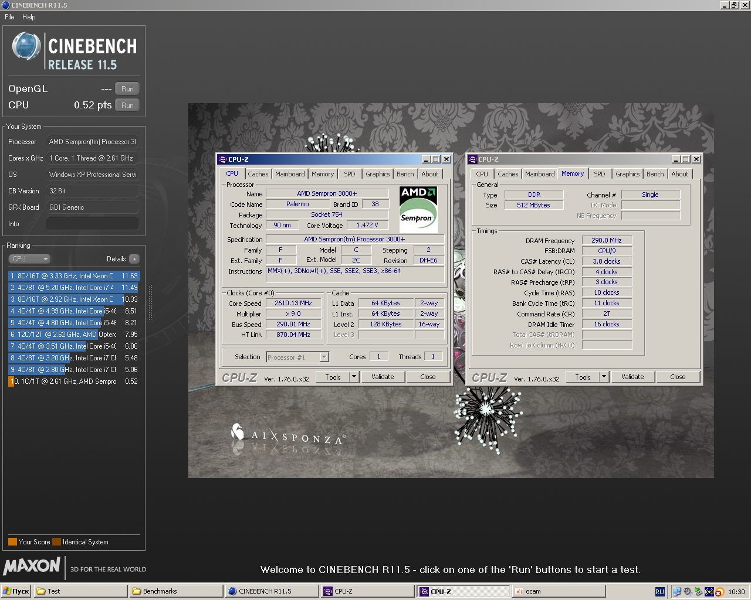Run the CPU benchmark

click(x=127, y=105)
